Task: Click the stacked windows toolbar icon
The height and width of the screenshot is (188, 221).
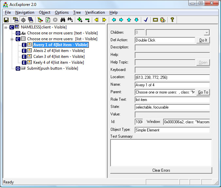Action: (x=31, y=20)
